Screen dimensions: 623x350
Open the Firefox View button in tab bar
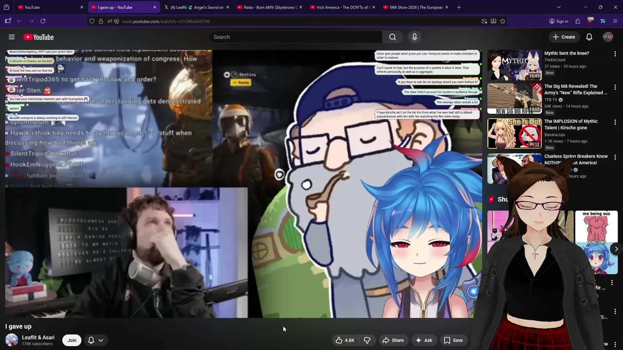click(x=6, y=7)
